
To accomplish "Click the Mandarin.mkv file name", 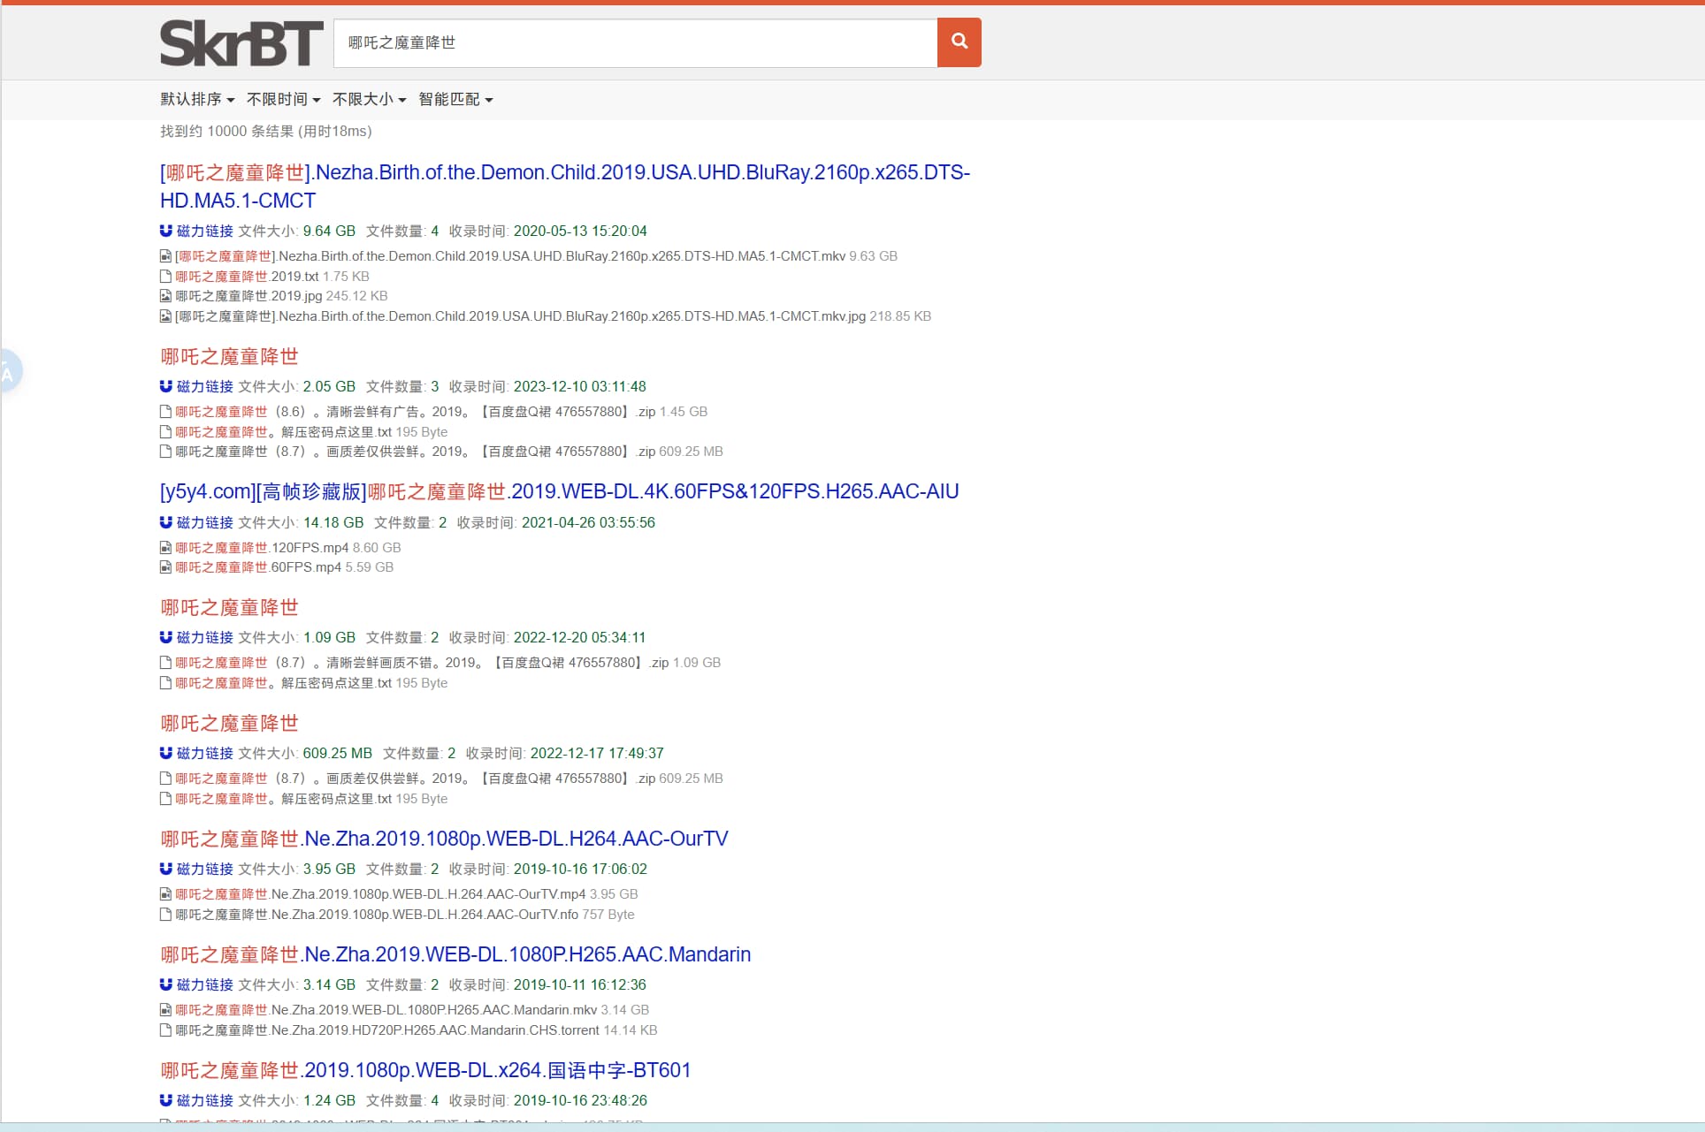I will [x=386, y=1010].
